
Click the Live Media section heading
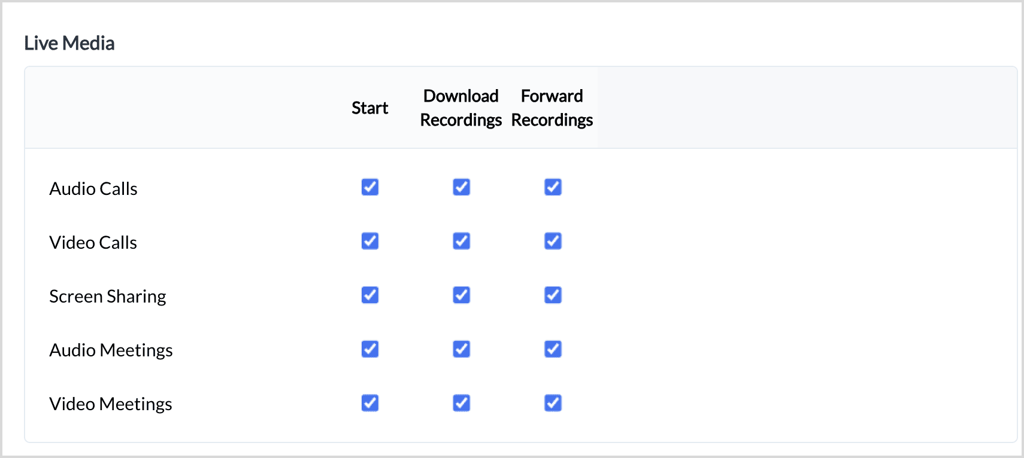69,43
